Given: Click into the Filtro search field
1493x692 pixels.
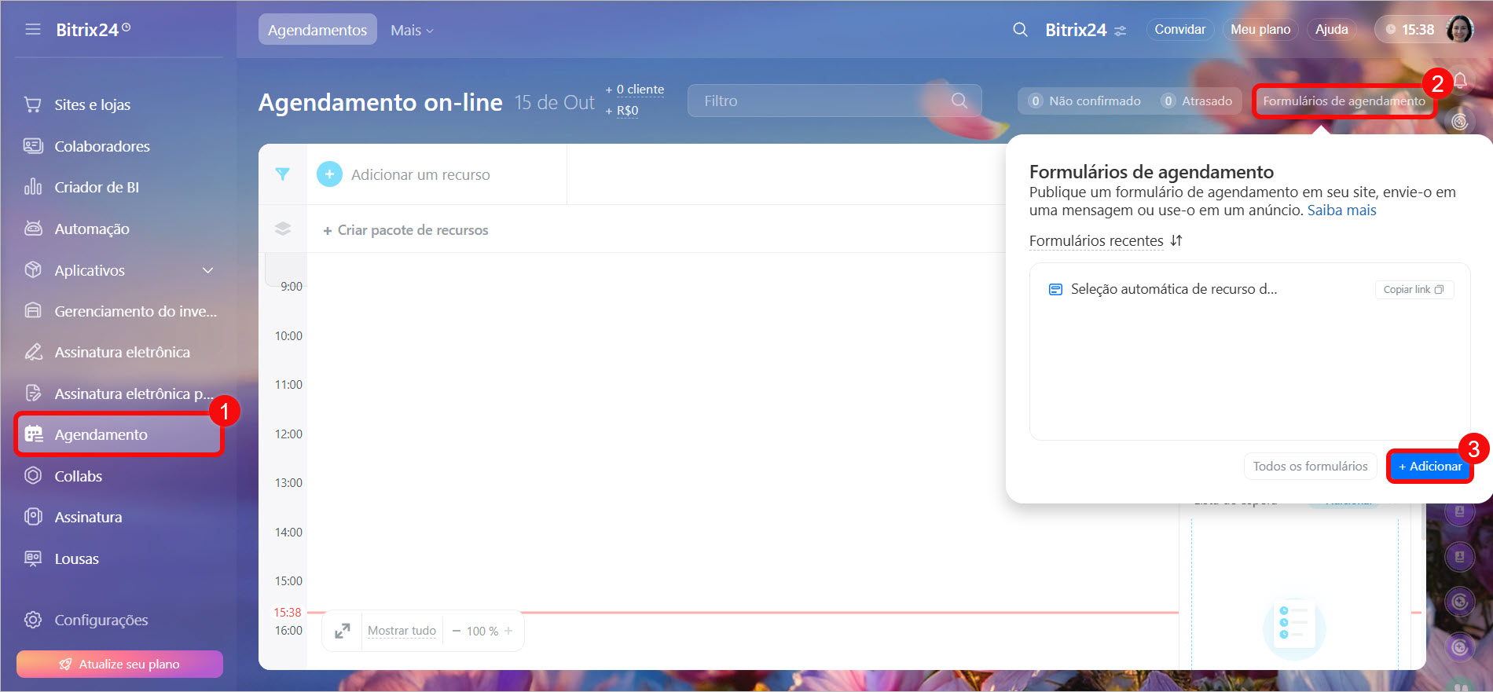Looking at the screenshot, I should tap(817, 101).
